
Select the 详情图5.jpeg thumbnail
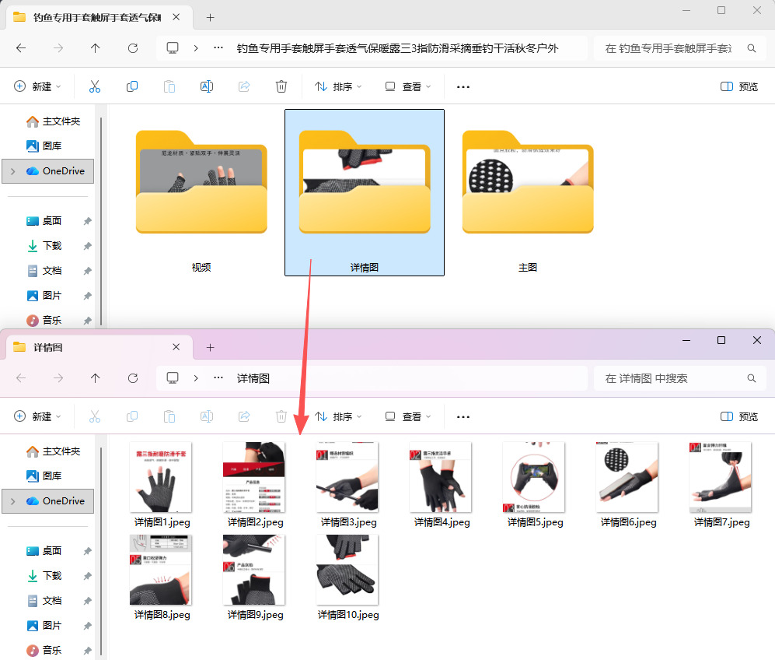tap(534, 483)
